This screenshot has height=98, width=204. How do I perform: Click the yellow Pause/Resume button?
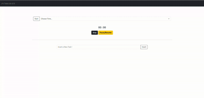pyautogui.click(x=106, y=33)
